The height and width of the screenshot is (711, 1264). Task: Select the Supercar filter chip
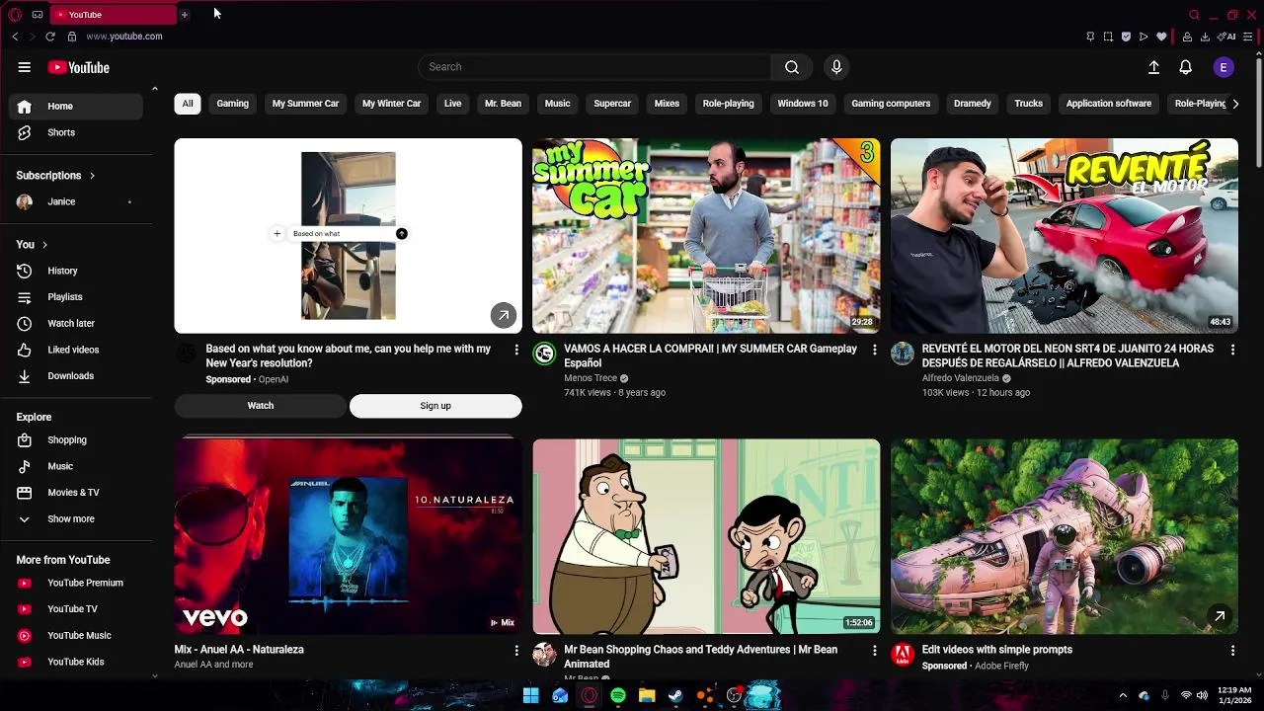[x=612, y=104]
